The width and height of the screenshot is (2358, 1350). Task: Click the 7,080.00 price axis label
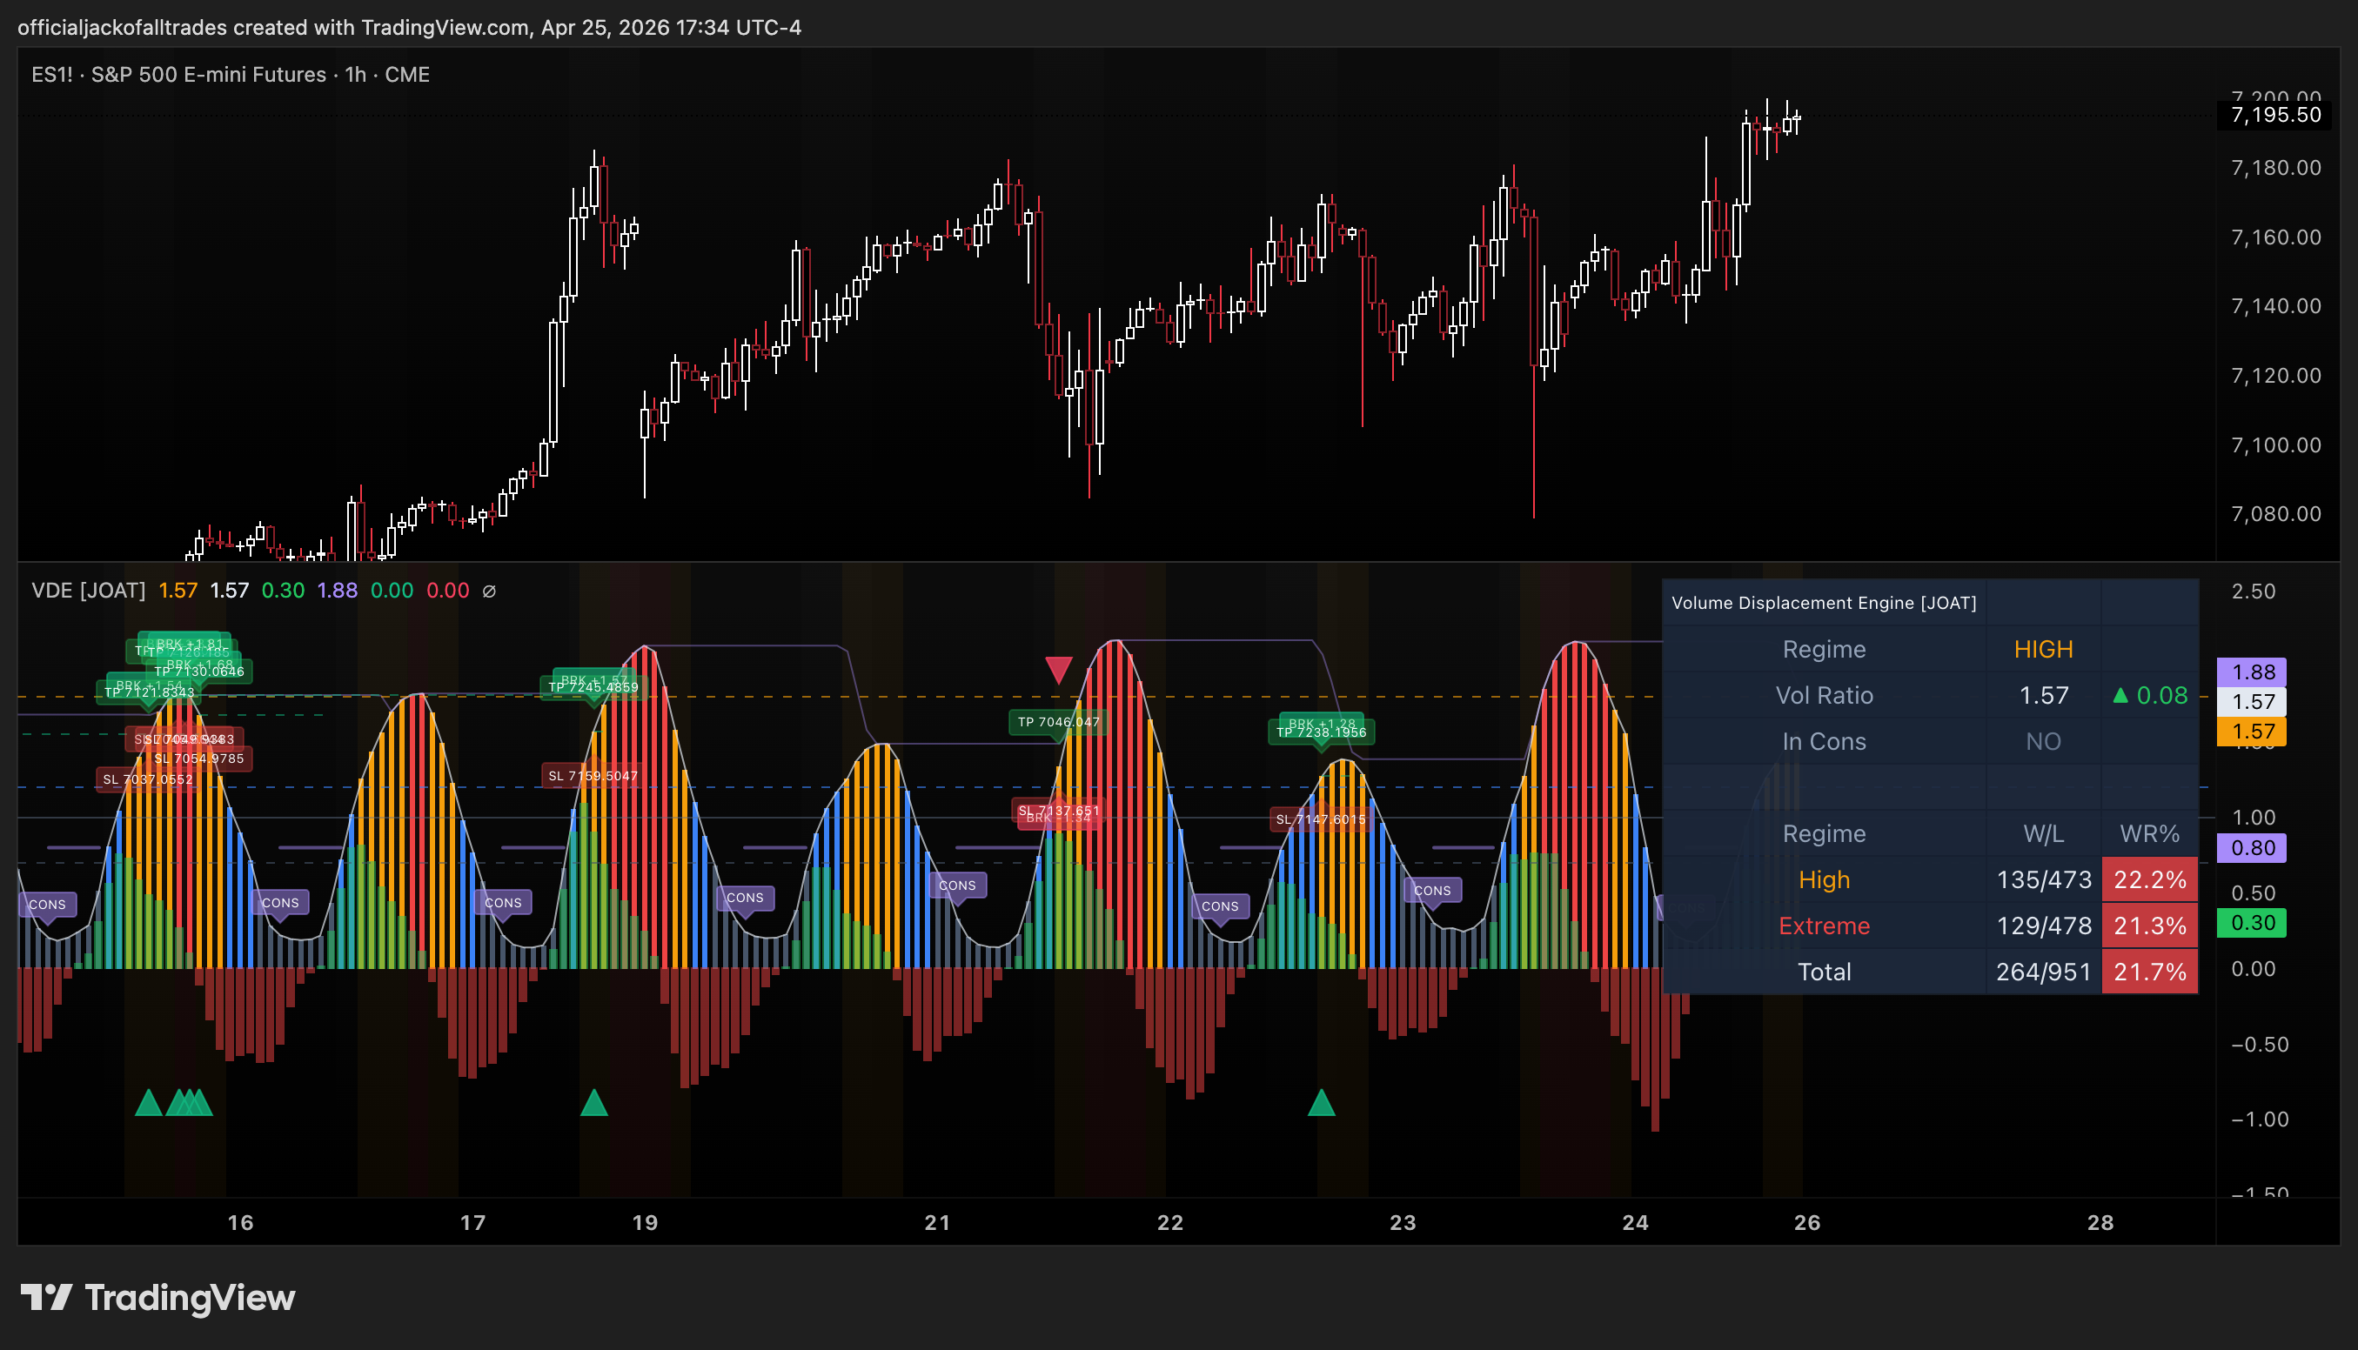(x=2275, y=514)
